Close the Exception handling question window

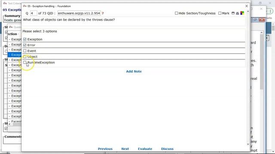pyautogui.click(x=247, y=6)
